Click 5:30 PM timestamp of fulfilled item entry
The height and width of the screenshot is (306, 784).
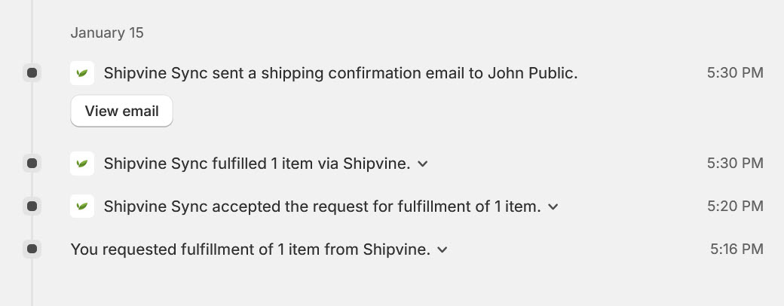click(735, 163)
